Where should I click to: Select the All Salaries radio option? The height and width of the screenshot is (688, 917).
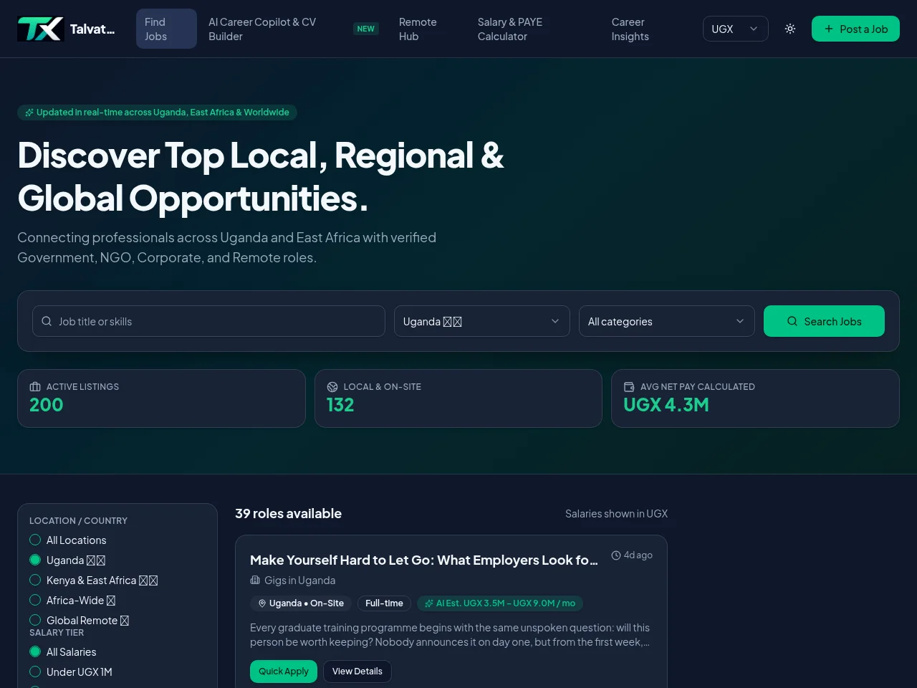35,651
